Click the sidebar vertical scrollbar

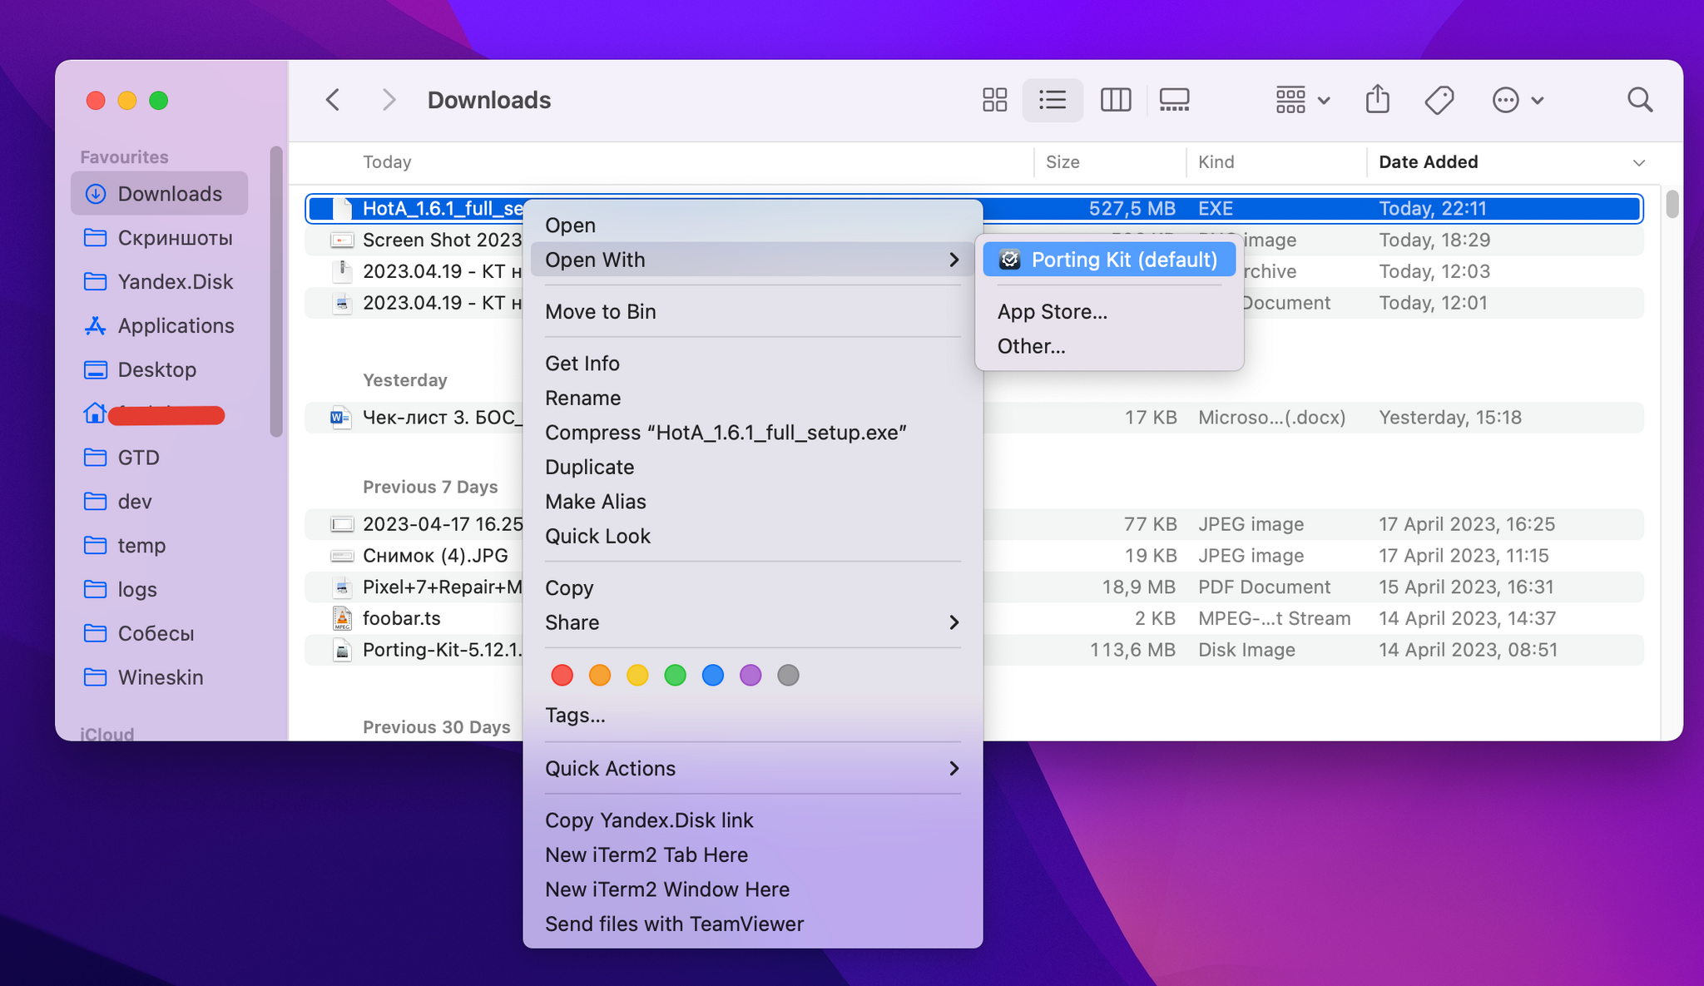pos(276,291)
